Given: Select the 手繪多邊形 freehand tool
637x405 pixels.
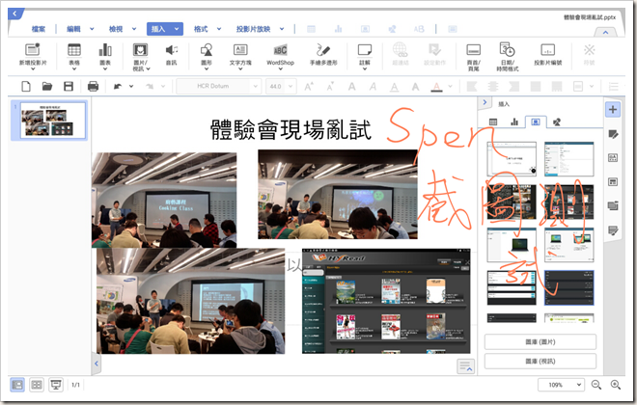Looking at the screenshot, I should [323, 55].
